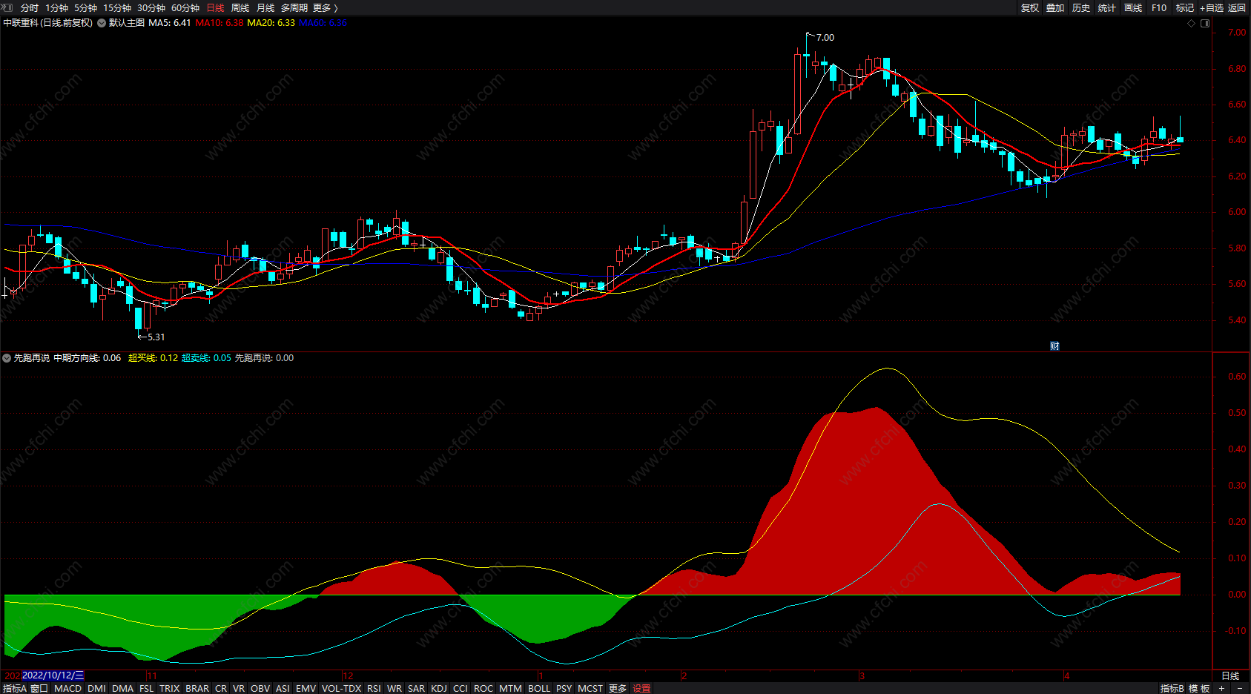This screenshot has width=1251, height=694.
Task: Select the RSI indicator tab
Action: 374,688
